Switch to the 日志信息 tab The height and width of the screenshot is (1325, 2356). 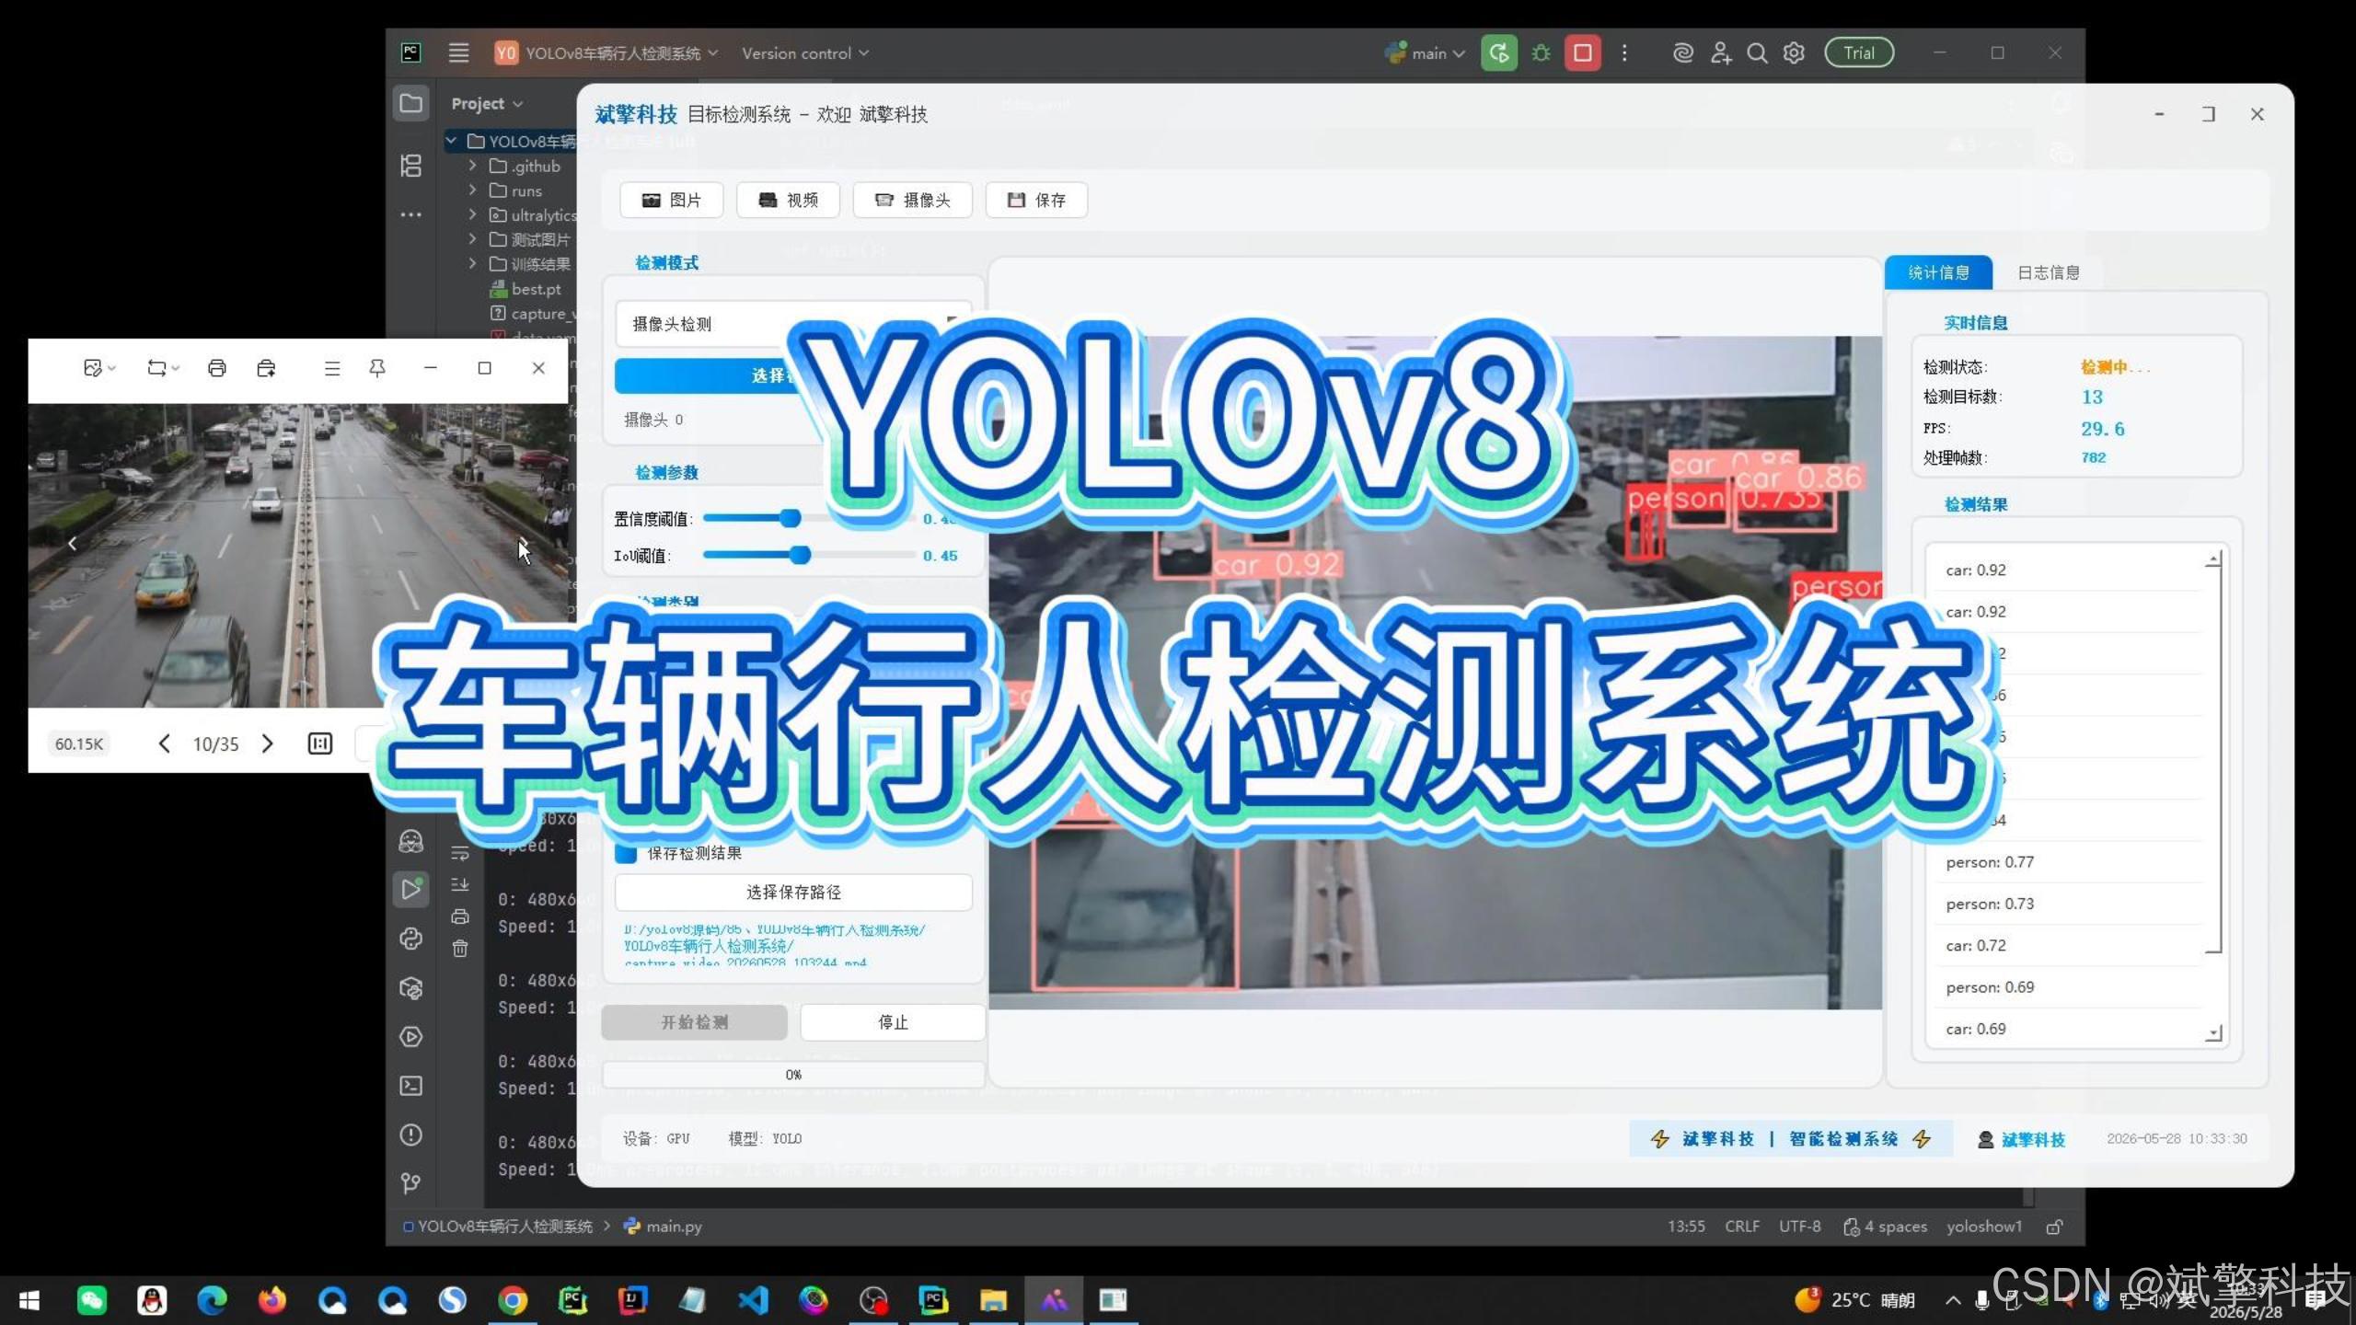2048,272
